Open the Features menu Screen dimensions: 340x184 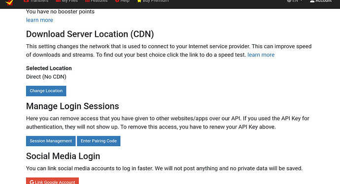point(96,1)
